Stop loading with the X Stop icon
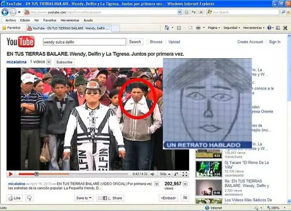 pyautogui.click(x=201, y=12)
